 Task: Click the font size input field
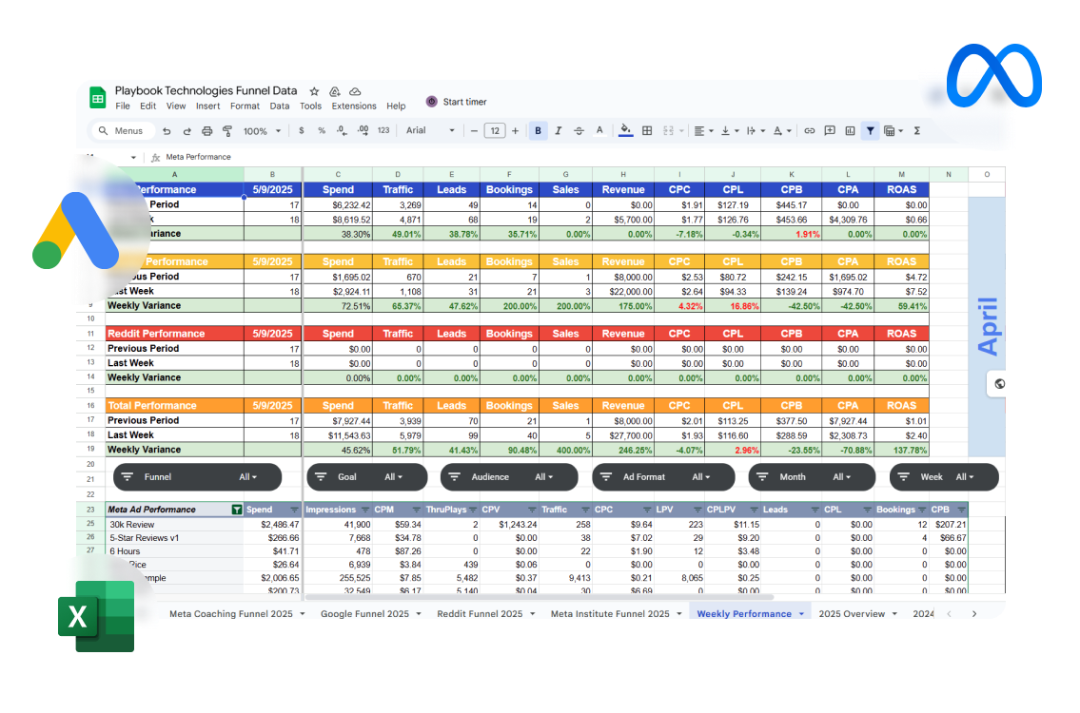pyautogui.click(x=494, y=131)
